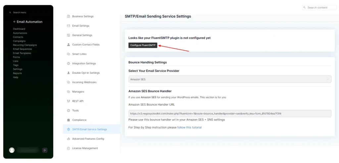Click the SMTP/Email Service Settings icon
339x163 pixels.
(69, 129)
